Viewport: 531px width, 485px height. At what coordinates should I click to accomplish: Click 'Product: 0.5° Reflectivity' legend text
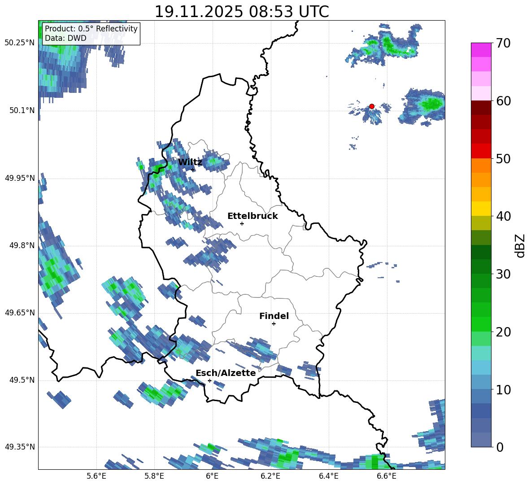click(91, 28)
